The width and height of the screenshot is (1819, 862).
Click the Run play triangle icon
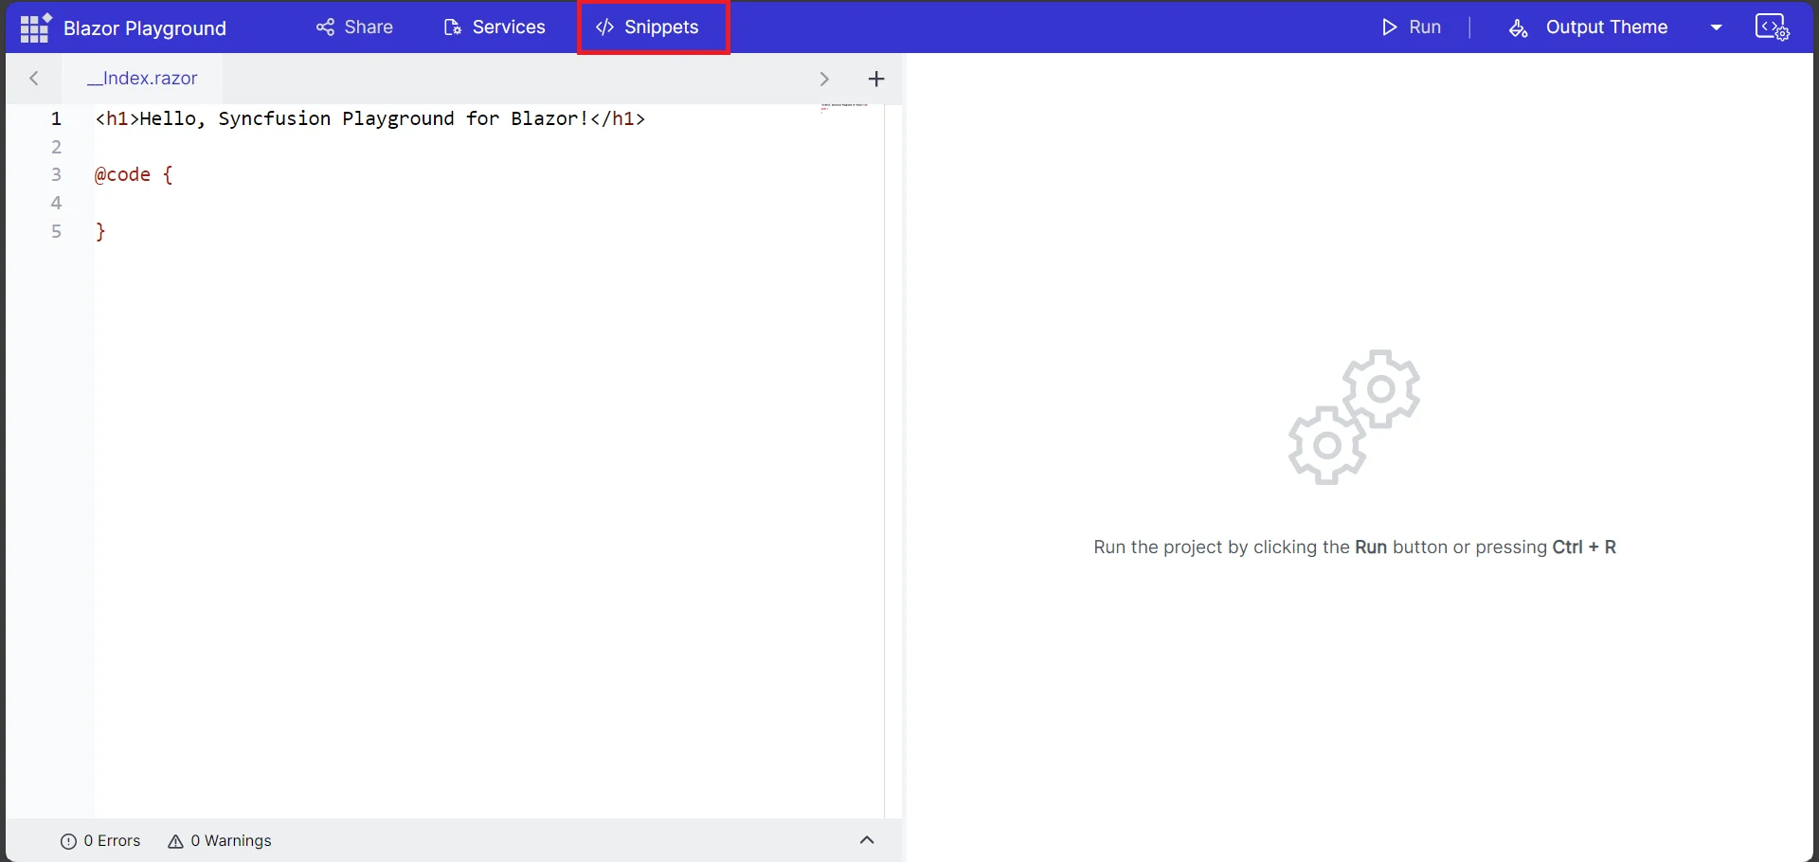[x=1389, y=27]
